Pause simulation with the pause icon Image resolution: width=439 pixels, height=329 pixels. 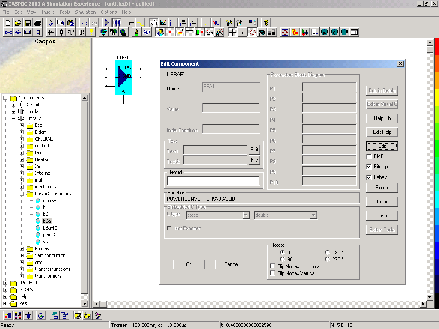(117, 23)
